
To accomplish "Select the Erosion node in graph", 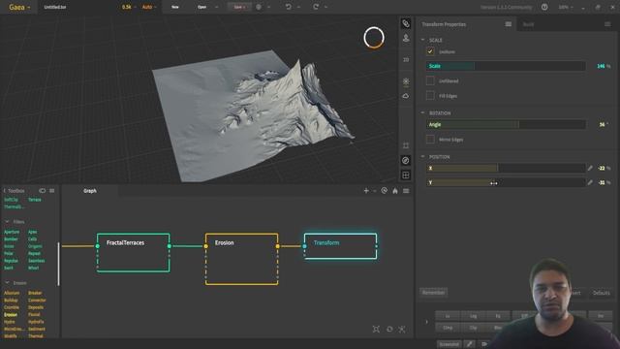I will [241, 259].
